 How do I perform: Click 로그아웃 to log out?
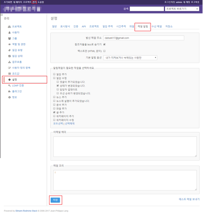(195, 2)
